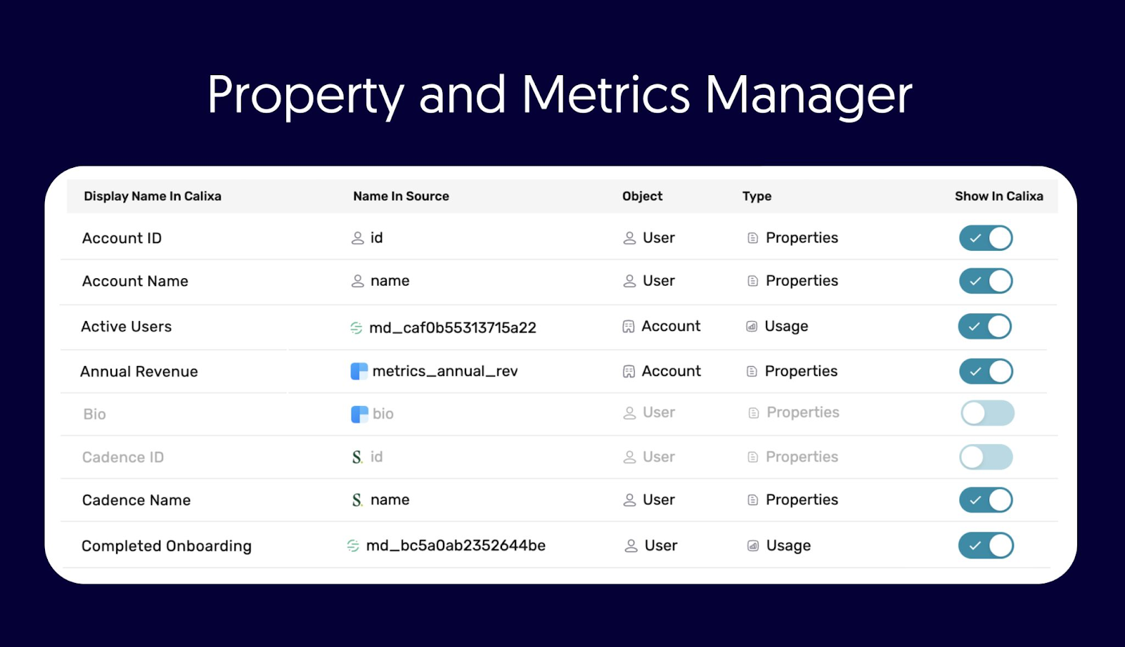Enable the Cadence ID row toggle
Screen dimensions: 1125x647
(986, 457)
